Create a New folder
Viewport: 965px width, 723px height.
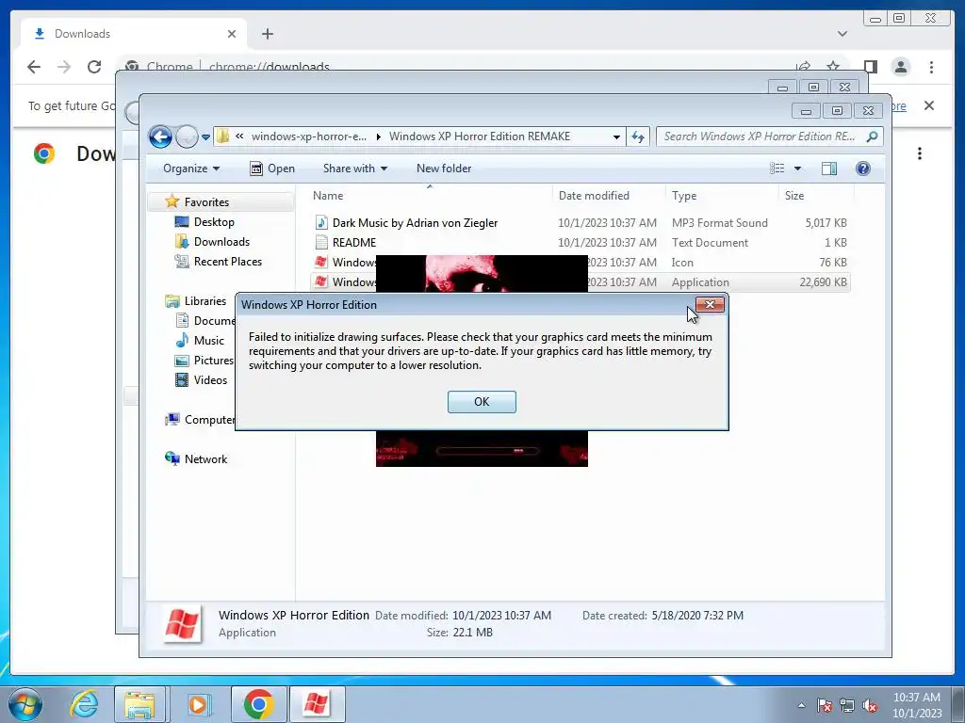click(444, 169)
